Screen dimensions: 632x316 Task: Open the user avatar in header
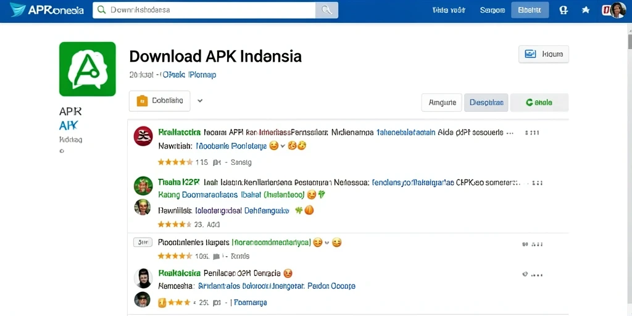tap(618, 10)
